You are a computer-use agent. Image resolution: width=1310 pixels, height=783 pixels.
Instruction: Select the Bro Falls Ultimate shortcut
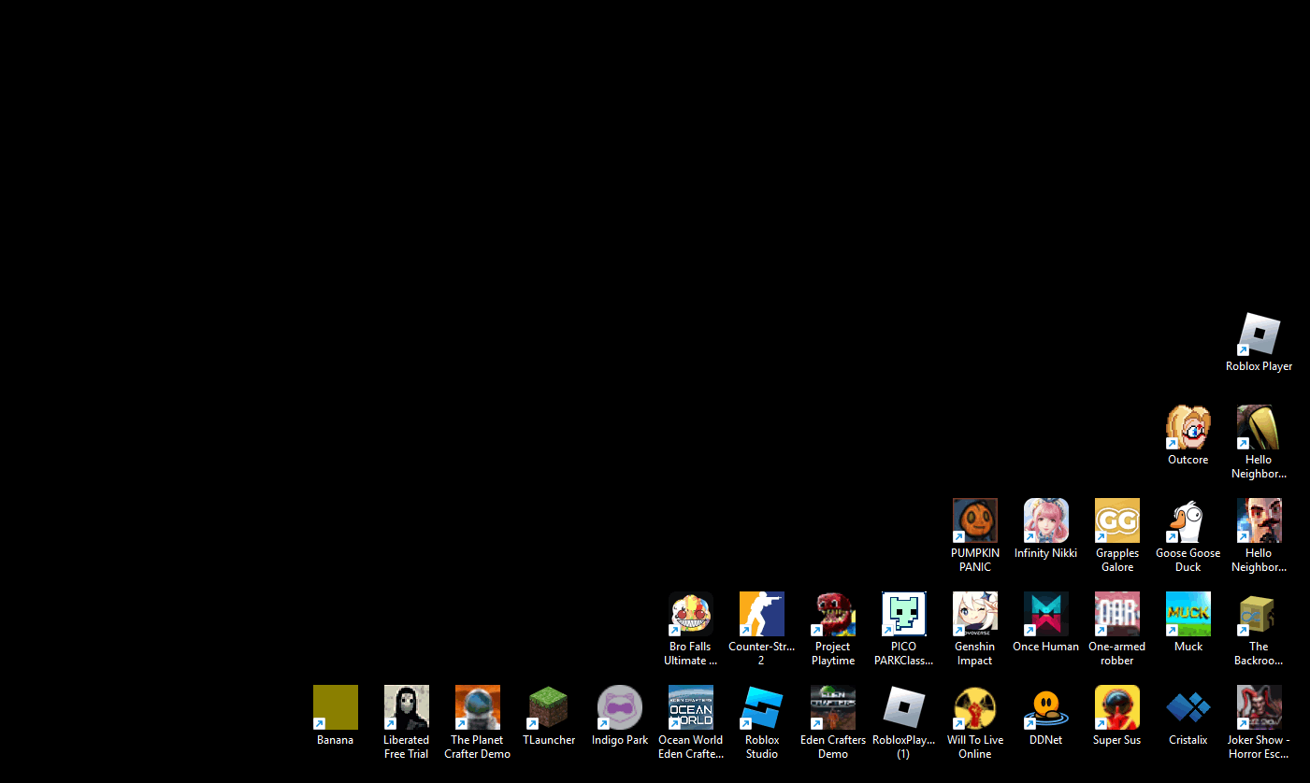(690, 614)
